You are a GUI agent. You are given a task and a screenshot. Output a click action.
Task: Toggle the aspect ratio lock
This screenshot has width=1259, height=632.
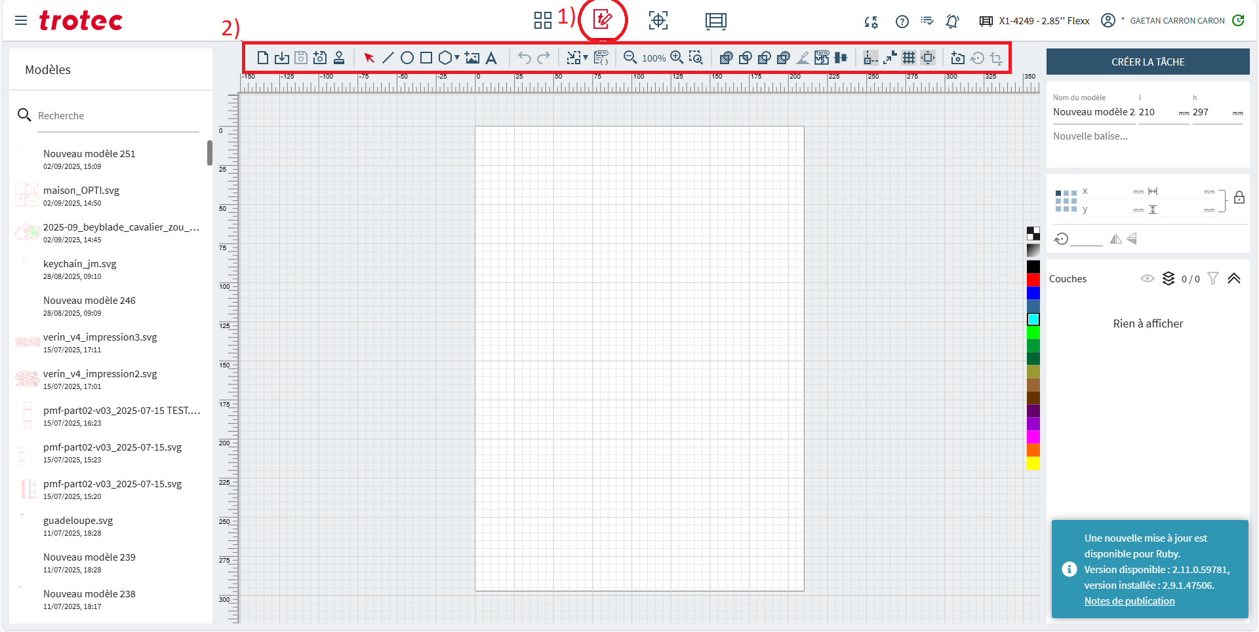coord(1239,197)
